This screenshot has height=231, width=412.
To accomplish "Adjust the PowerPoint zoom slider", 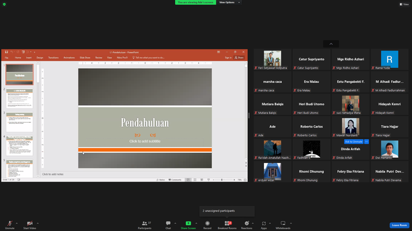I will 223,180.
